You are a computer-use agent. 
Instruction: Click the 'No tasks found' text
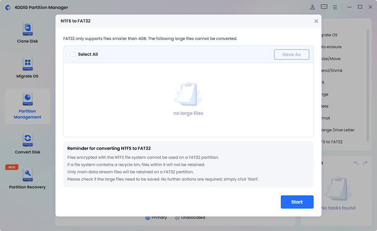tap(338, 208)
